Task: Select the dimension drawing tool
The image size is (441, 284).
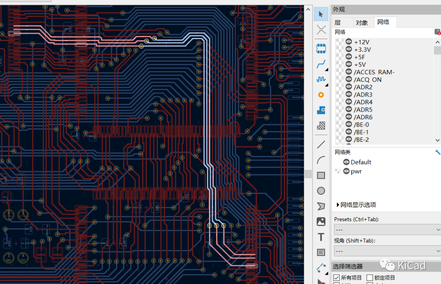Action: click(321, 268)
